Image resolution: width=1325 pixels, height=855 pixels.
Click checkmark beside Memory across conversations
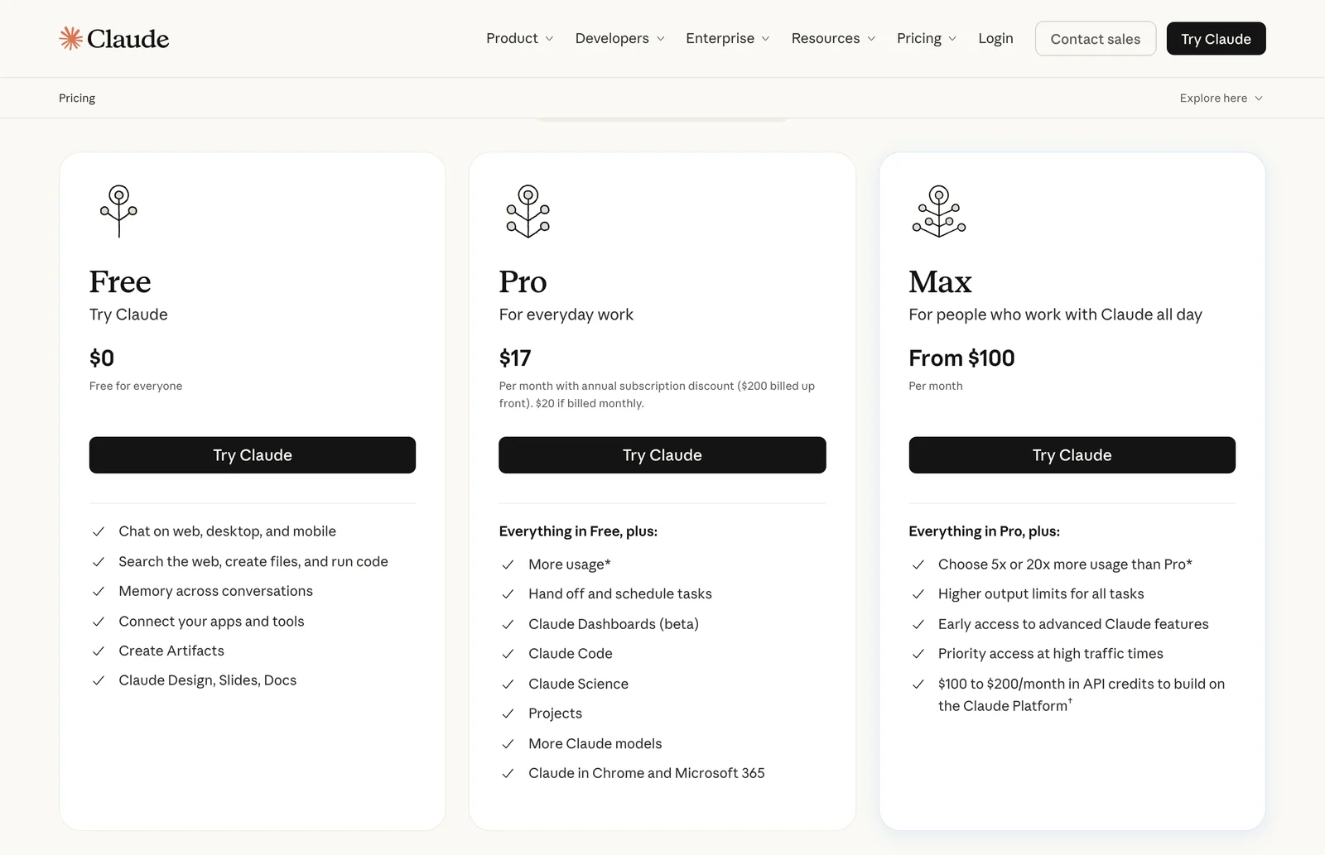coord(99,591)
